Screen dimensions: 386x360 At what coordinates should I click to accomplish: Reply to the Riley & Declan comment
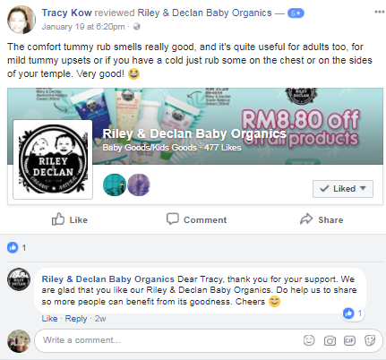[76, 319]
